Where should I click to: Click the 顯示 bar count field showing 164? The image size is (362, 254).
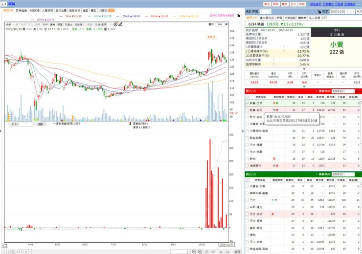click(220, 24)
